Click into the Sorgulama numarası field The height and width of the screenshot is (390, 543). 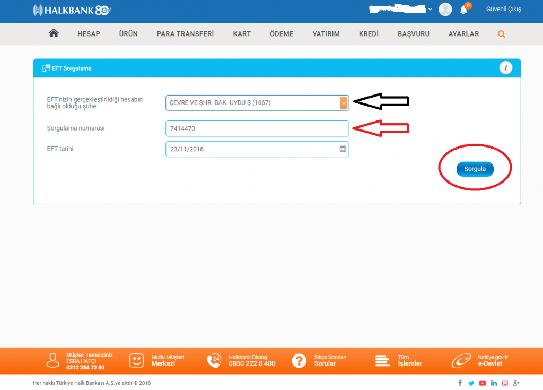257,128
